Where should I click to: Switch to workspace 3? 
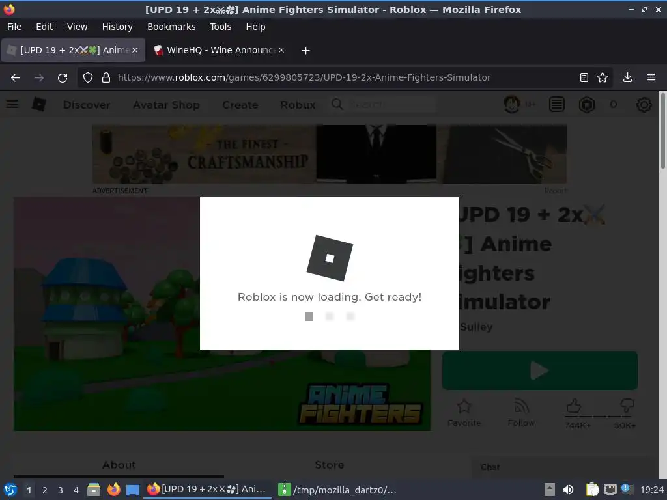pos(61,490)
